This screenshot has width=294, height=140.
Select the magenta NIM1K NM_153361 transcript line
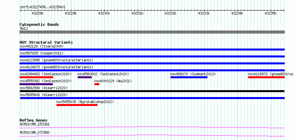(x=152, y=127)
